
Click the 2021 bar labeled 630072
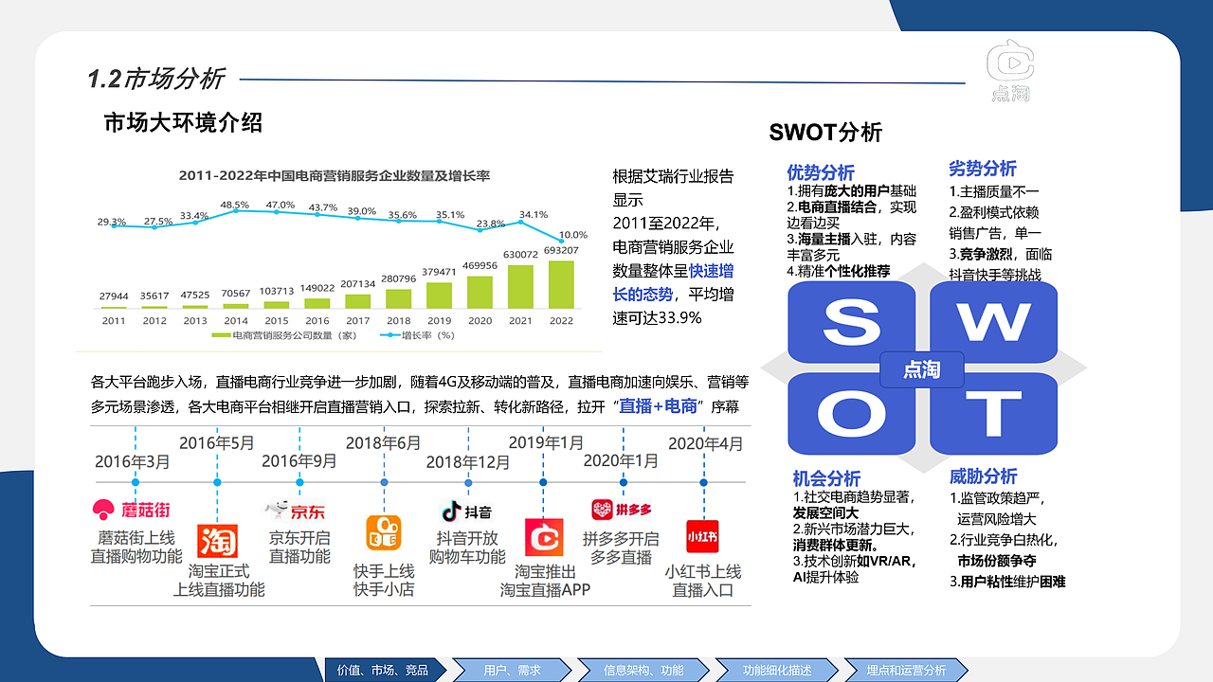click(x=520, y=287)
